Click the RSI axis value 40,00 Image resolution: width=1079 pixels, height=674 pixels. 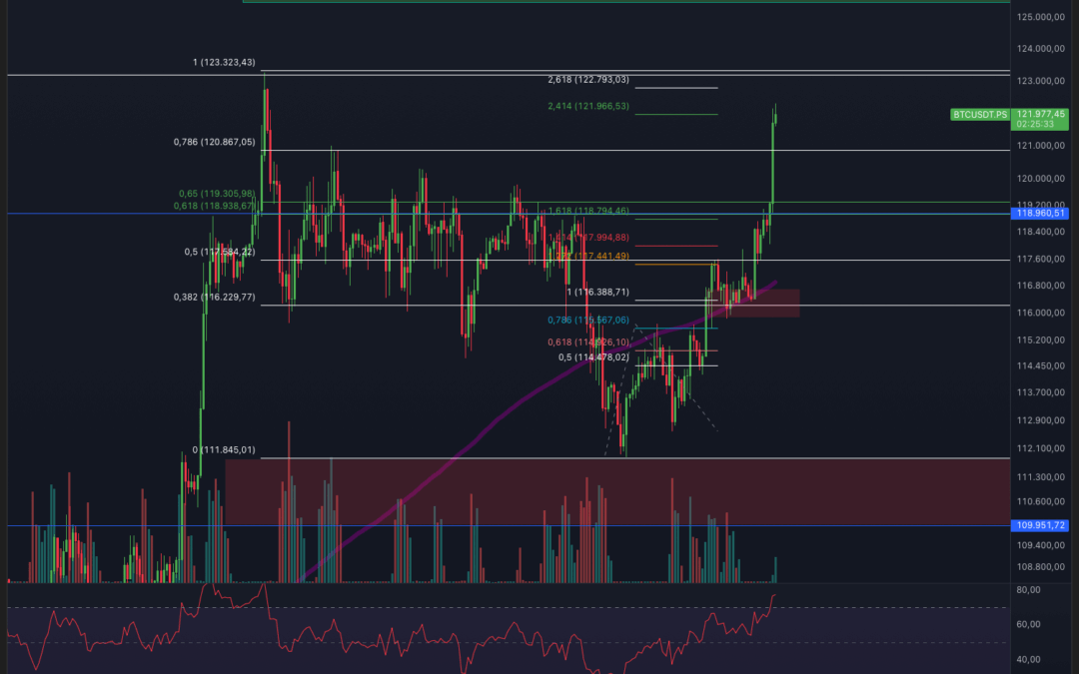1028,660
